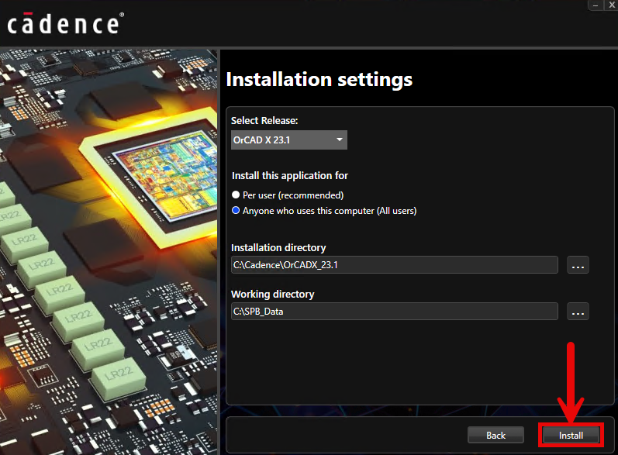Choose the Anyone who uses this computer option
Screen dimensions: 618x455
point(236,211)
